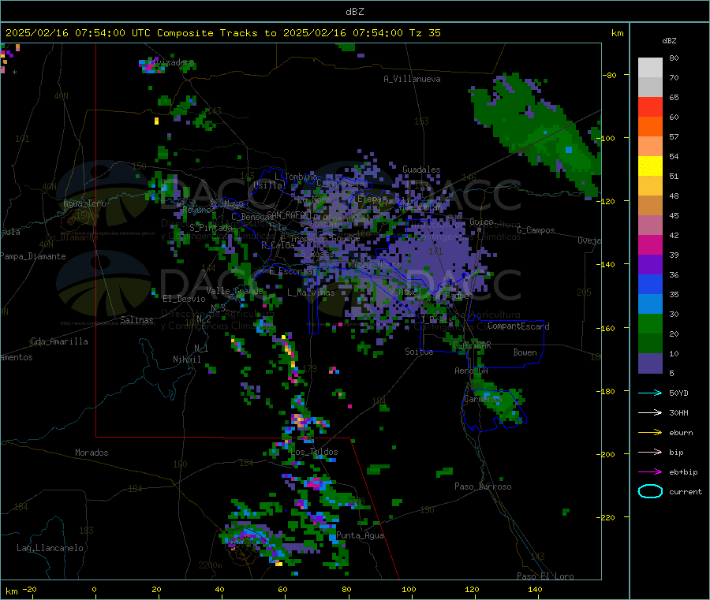The height and width of the screenshot is (600, 710).
Task: Click the pink bip arrow in legend
Action: [650, 452]
